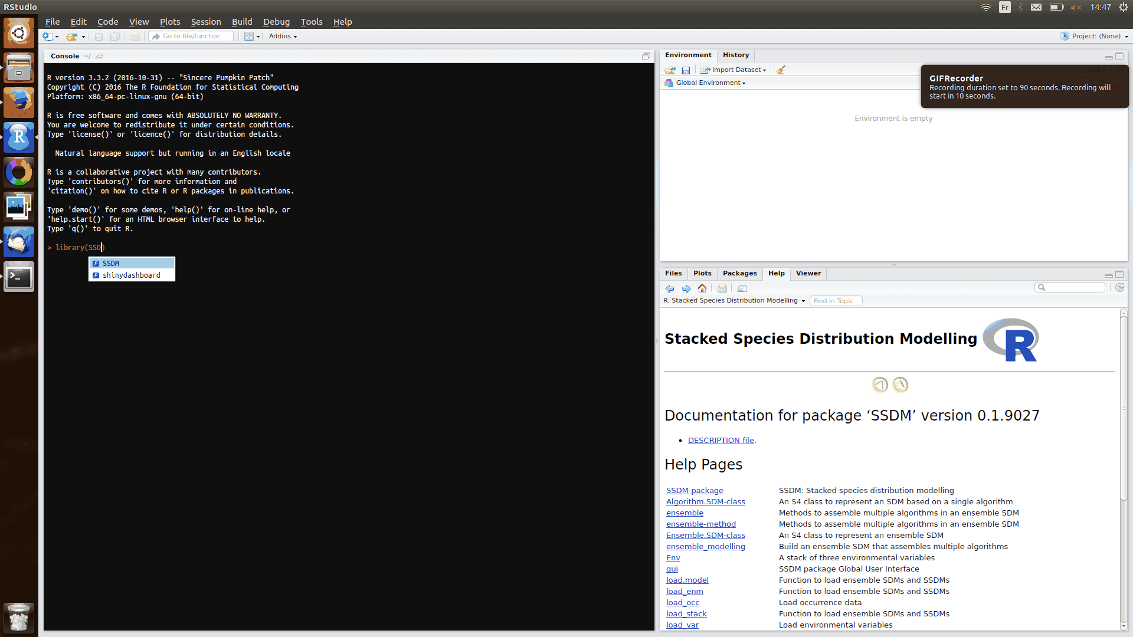Click the help back arrow
The height and width of the screenshot is (637, 1133).
click(x=670, y=288)
